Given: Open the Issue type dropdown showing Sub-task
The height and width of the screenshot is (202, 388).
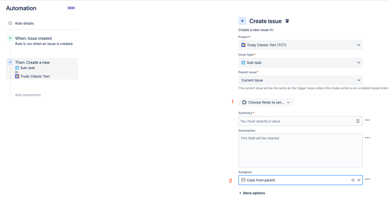Looking at the screenshot, I should pos(300,63).
